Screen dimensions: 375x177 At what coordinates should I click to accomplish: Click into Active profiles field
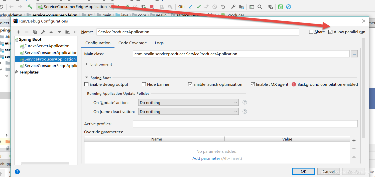pos(245,124)
